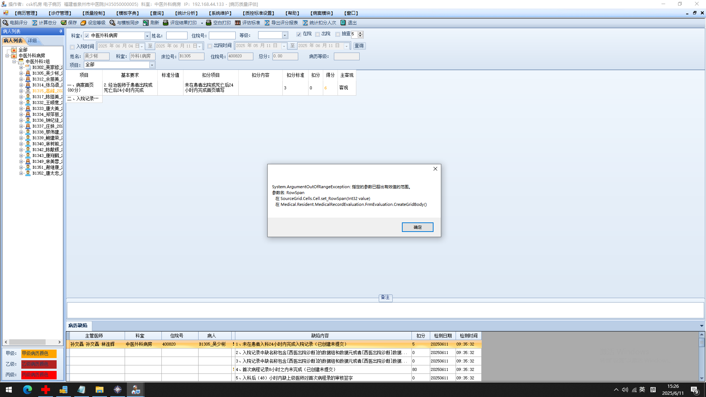Click the 甲级病历颜色 orange swatch
706x397 pixels.
click(x=39, y=354)
